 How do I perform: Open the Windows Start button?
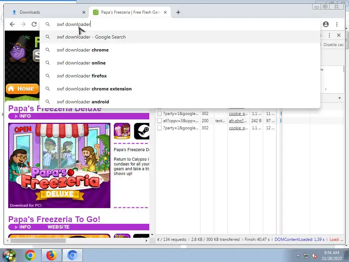(x=9, y=255)
